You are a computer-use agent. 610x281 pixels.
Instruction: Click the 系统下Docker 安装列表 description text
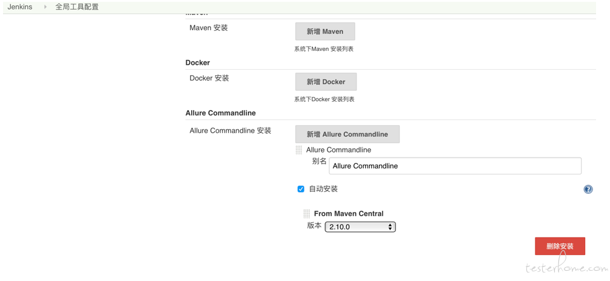324,99
